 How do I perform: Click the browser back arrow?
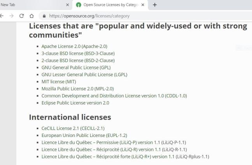(x=2, y=16)
